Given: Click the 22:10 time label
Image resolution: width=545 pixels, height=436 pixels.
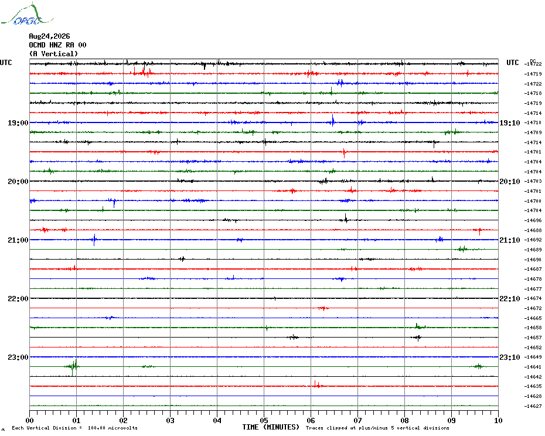Looking at the screenshot, I should 510,299.
